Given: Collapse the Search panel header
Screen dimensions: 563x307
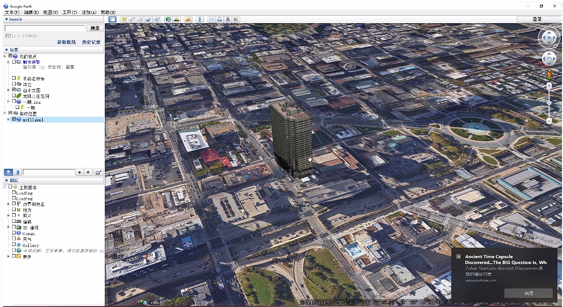Looking at the screenshot, I should pos(7,19).
